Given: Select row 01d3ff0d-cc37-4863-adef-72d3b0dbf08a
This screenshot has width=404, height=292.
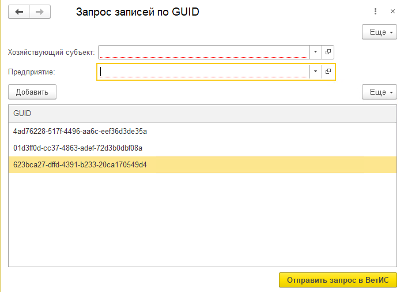Looking at the screenshot, I should 78,148.
